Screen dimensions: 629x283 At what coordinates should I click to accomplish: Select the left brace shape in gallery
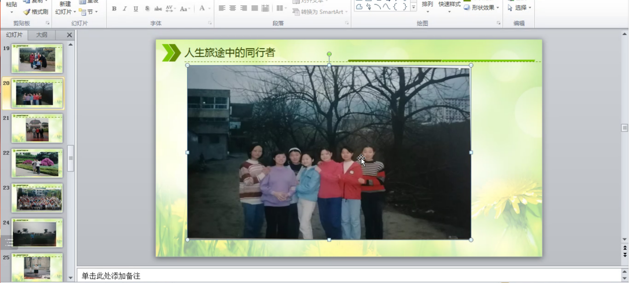(x=396, y=7)
